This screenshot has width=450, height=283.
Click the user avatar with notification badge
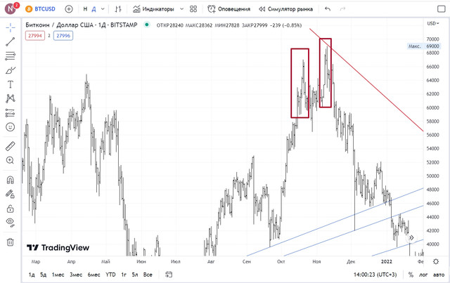(11, 8)
